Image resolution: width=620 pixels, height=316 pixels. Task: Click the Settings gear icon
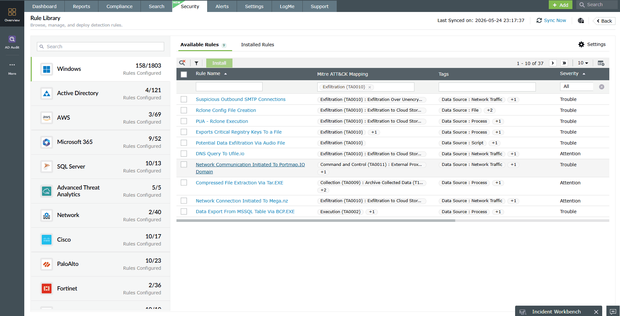[x=581, y=44]
